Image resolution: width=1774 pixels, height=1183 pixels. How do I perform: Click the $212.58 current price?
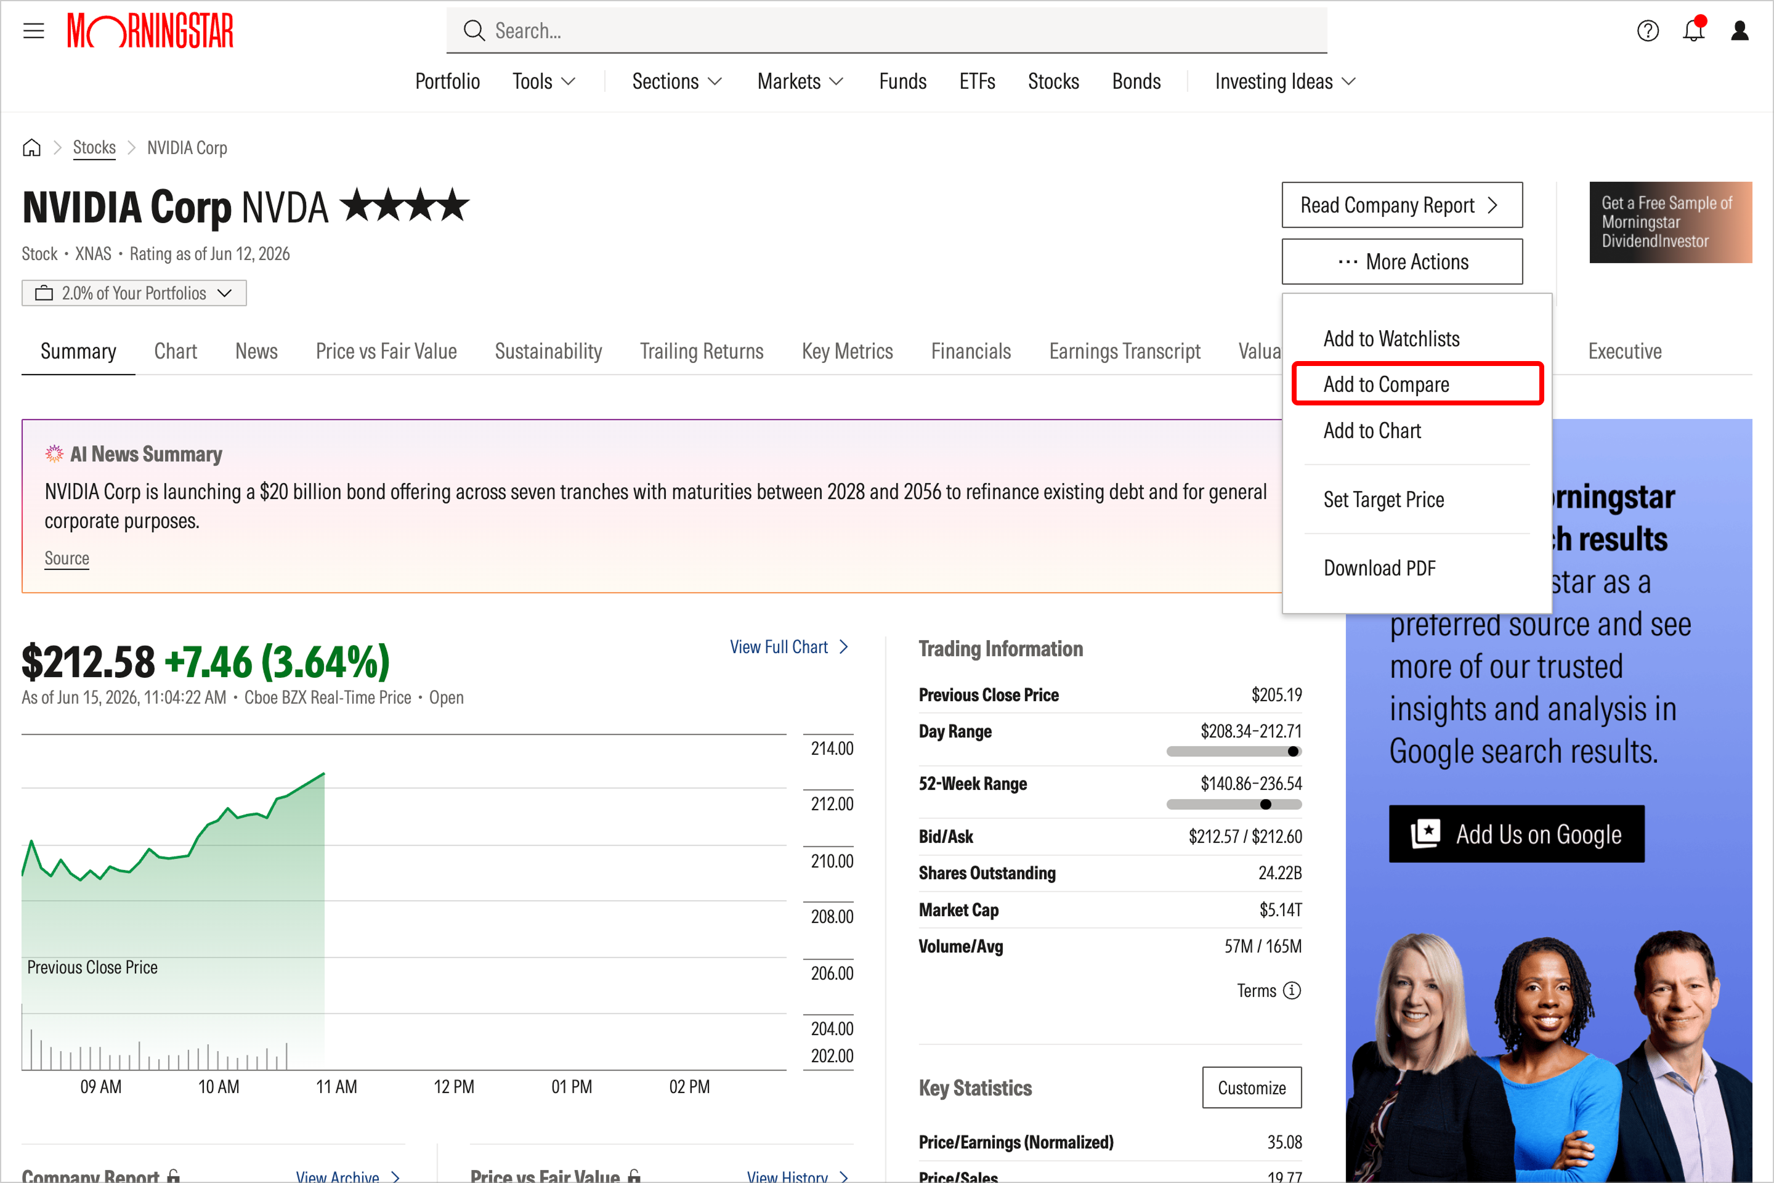coord(88,662)
